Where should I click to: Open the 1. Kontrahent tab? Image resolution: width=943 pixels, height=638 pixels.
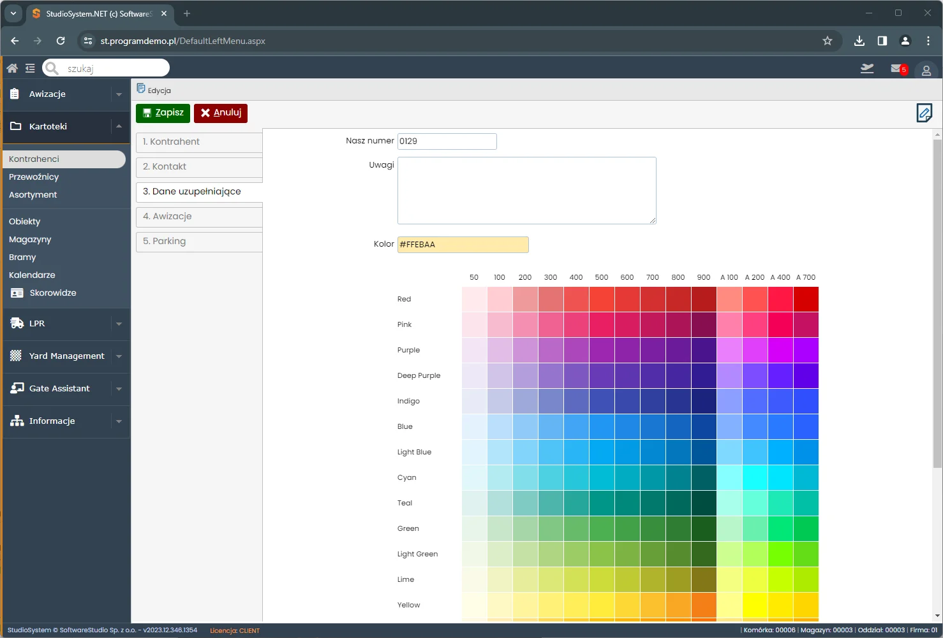pos(199,142)
